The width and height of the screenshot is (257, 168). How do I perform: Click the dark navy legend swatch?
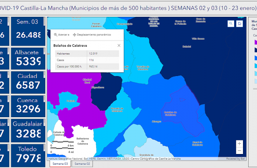click(256, 50)
